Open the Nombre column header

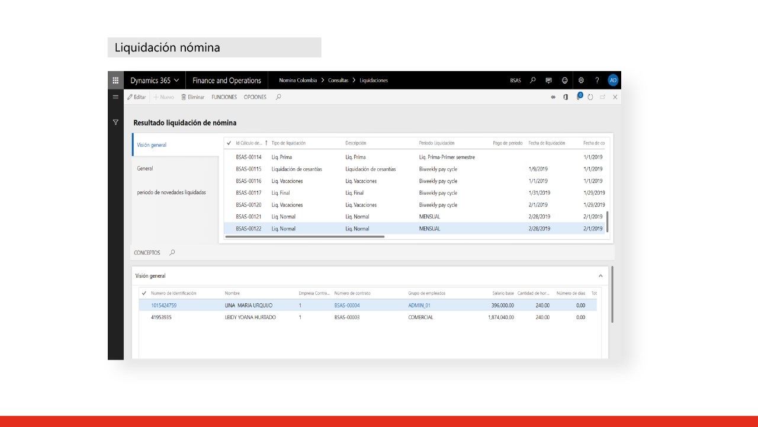tap(232, 293)
